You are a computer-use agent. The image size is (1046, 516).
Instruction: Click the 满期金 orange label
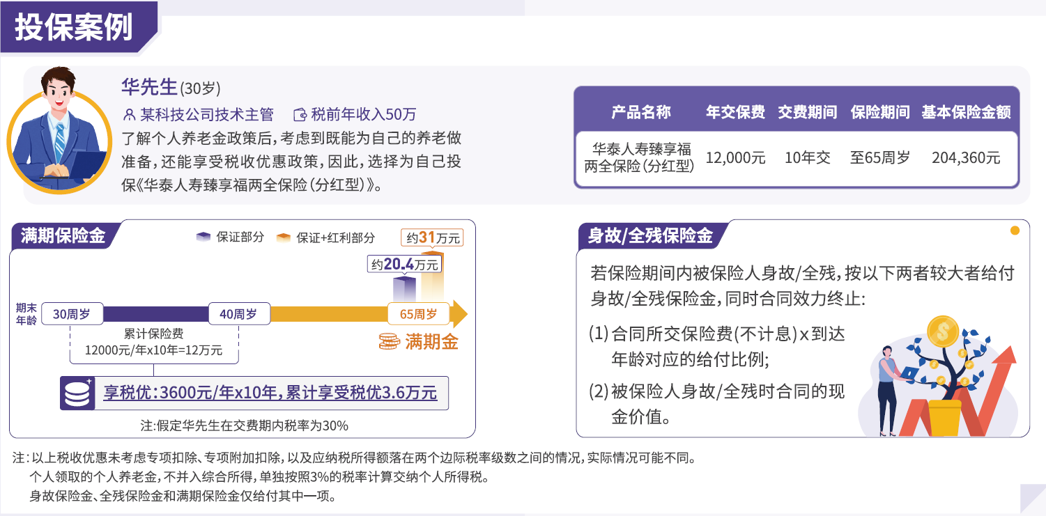click(431, 342)
